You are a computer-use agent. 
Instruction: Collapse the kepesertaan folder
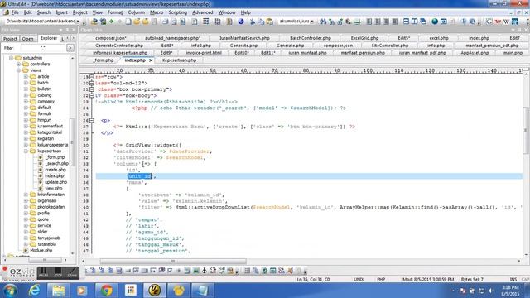[26, 151]
